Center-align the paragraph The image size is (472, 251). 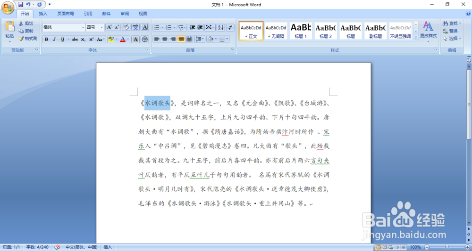tap(165, 39)
